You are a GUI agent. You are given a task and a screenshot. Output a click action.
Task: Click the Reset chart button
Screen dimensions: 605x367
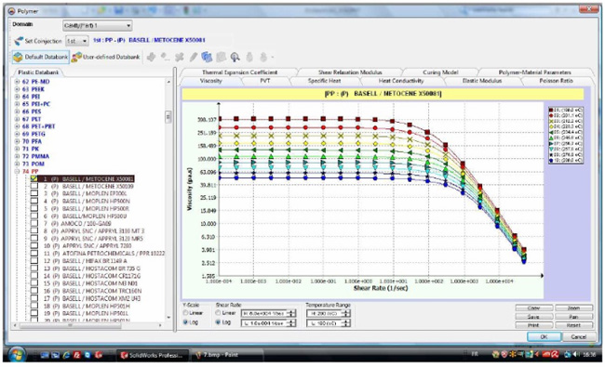(x=573, y=325)
